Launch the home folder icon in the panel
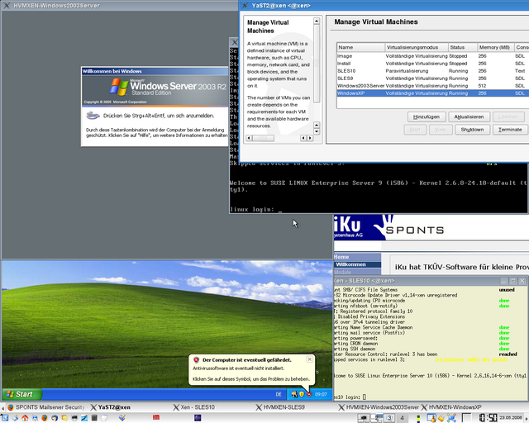 pos(25,418)
